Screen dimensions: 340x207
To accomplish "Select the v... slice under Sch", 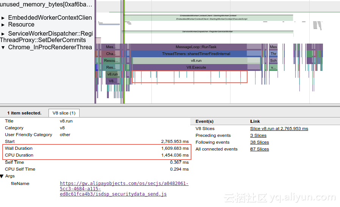I will (273, 67).
